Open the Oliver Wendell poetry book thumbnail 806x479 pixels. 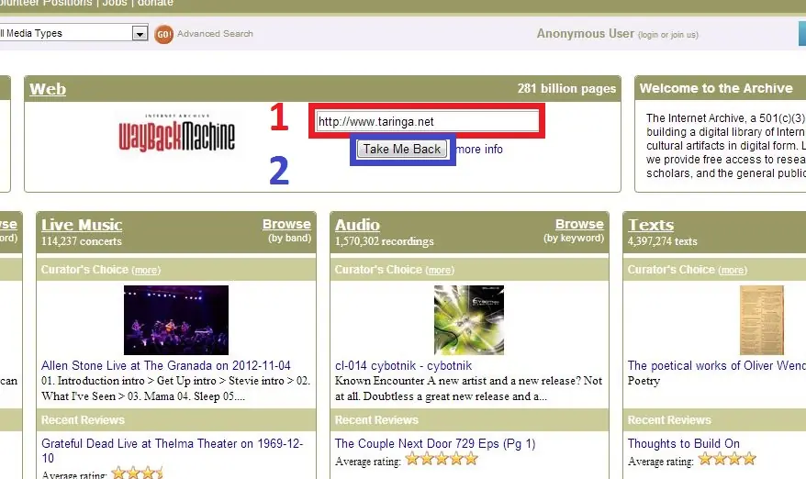762,320
